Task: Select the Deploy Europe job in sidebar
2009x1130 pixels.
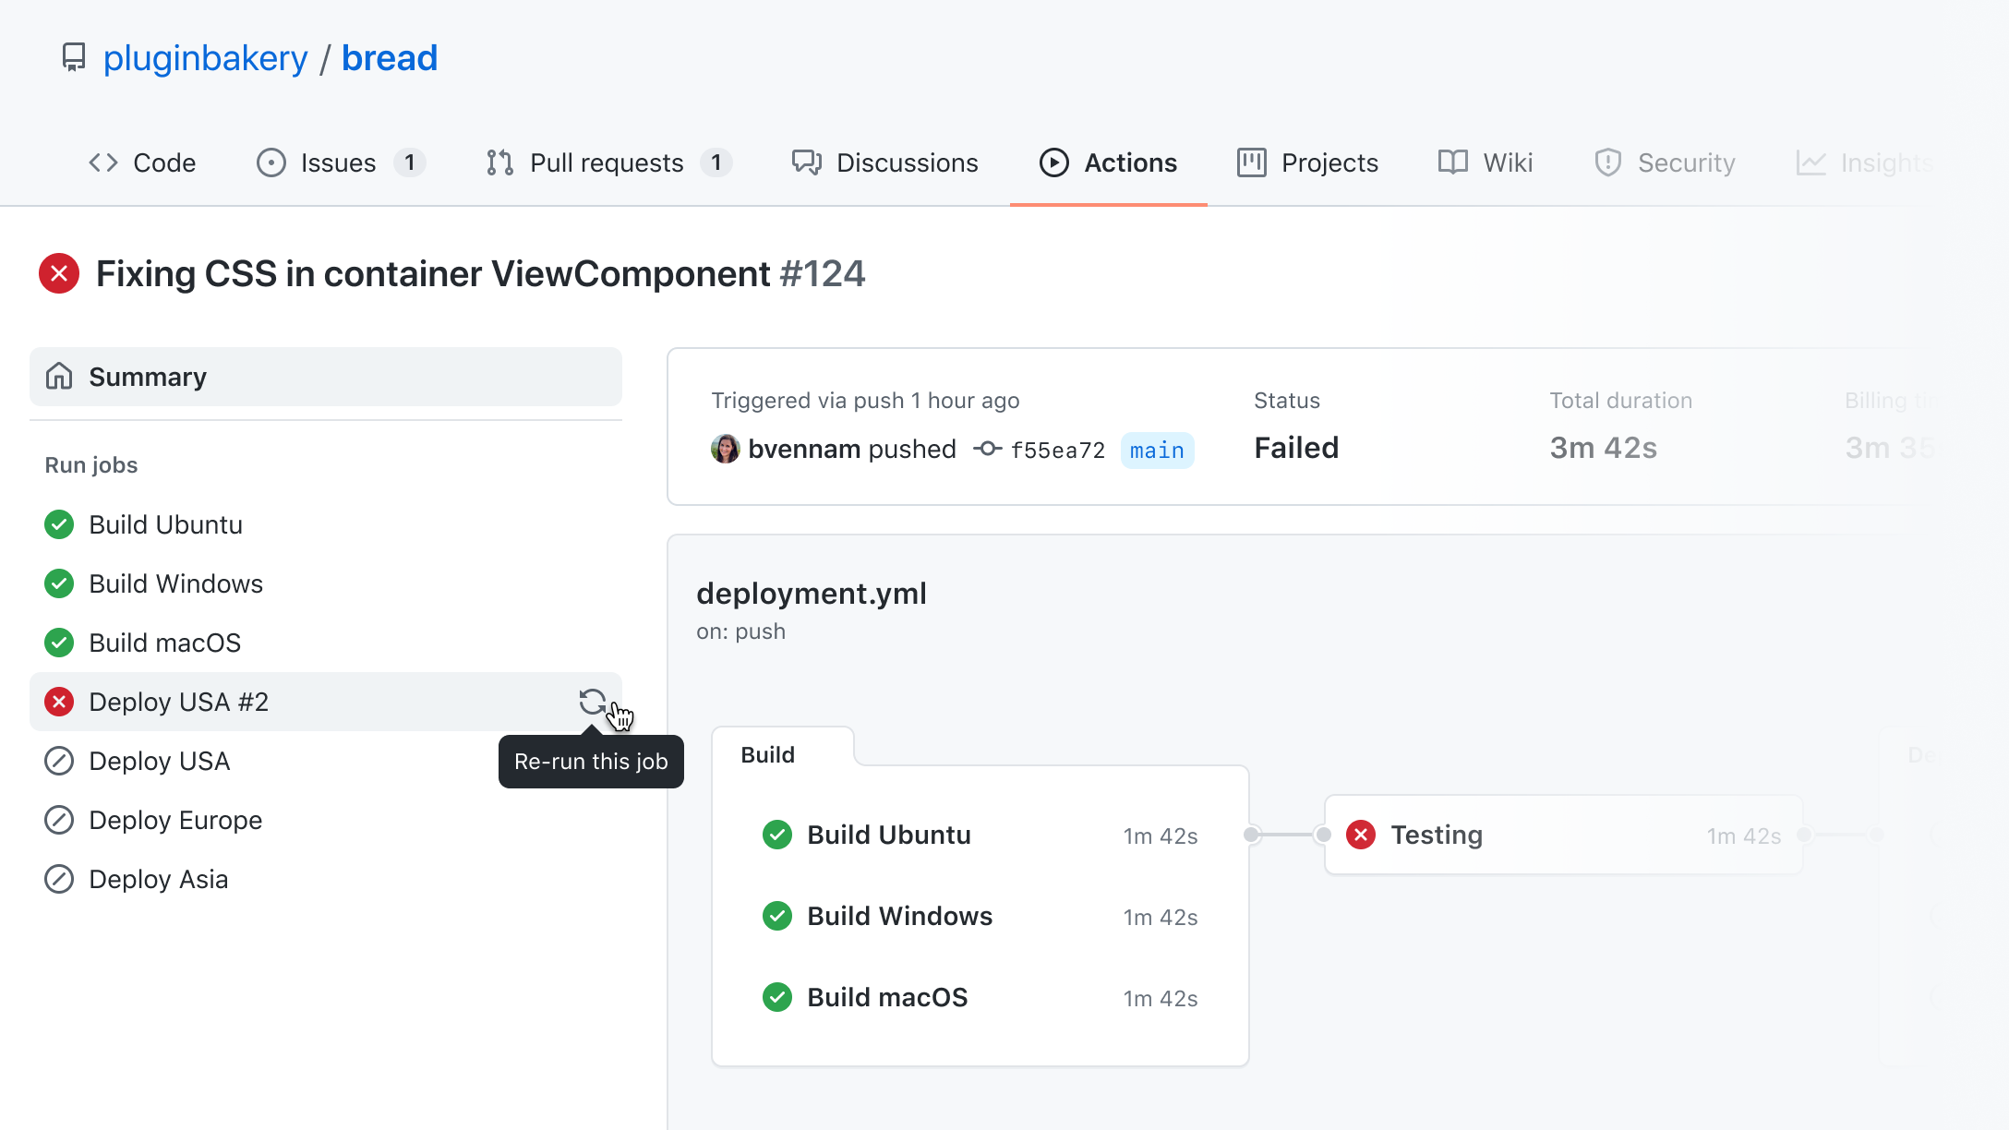Action: coord(175,820)
